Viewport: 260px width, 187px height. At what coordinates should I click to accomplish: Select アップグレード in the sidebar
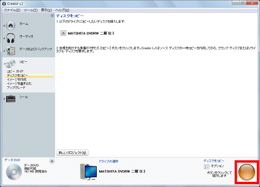point(16,88)
